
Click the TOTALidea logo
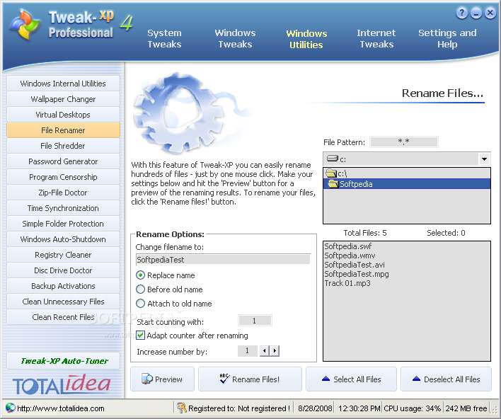62,384
